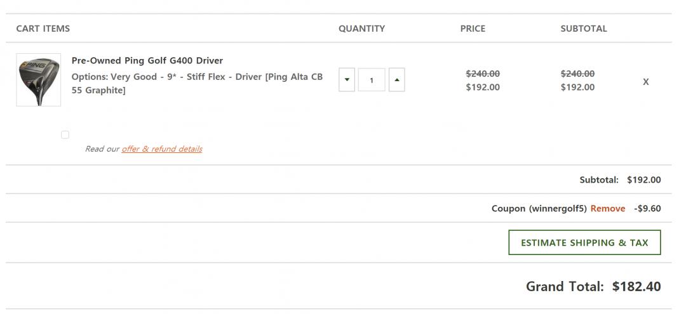Click the coupon discount amount -$9.60
The width and height of the screenshot is (686, 314).
pos(647,208)
